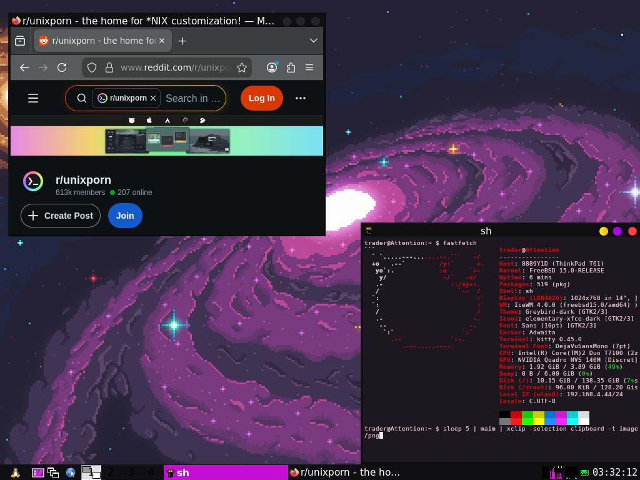Click the Search in r/unixporn field
This screenshot has height=480, width=640.
[192, 98]
